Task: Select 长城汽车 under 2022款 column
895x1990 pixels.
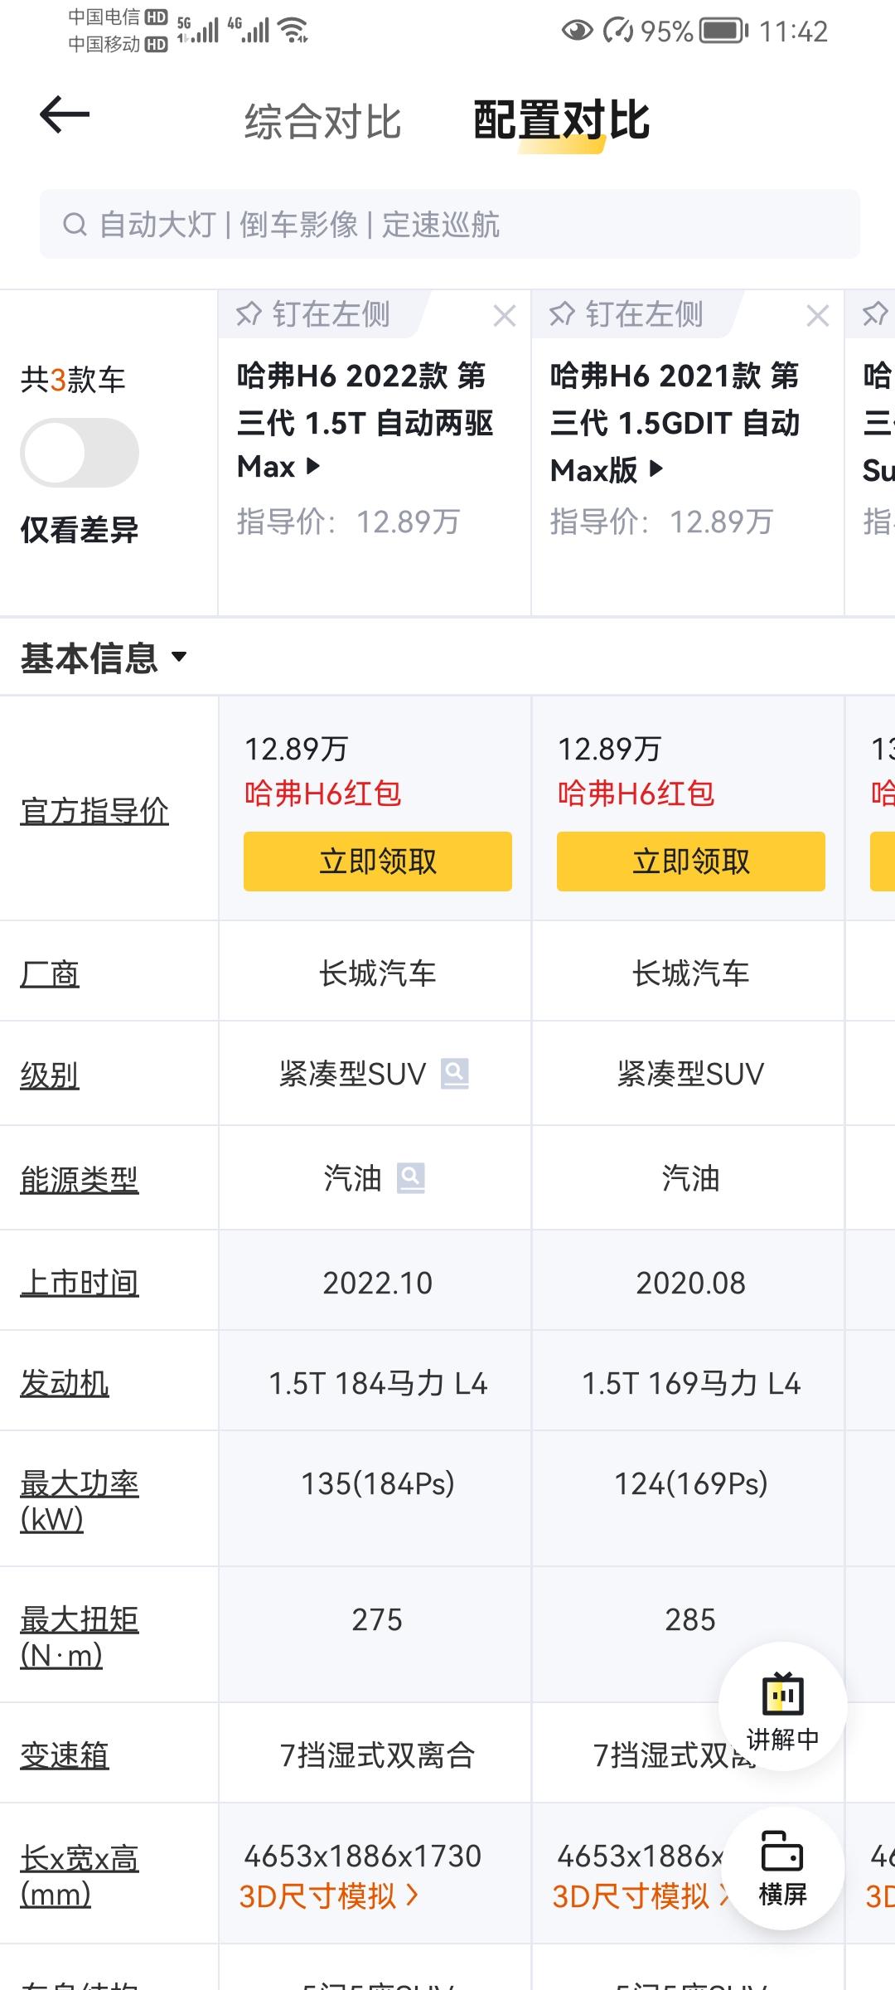Action: 378,973
